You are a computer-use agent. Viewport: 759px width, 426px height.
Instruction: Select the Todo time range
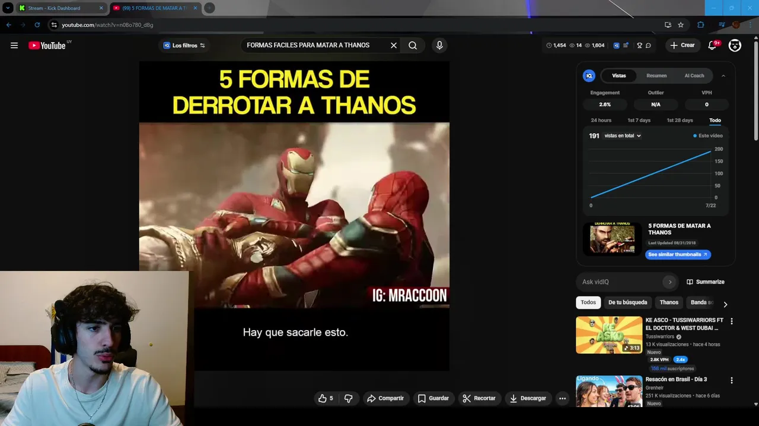[x=715, y=120]
